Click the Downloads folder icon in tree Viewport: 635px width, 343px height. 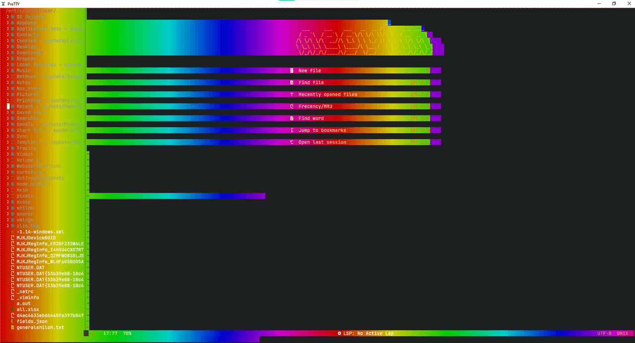12,53
